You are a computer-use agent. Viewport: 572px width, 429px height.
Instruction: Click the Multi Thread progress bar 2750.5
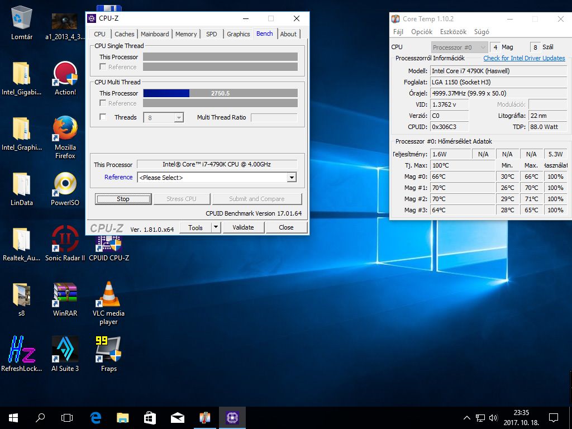point(220,93)
